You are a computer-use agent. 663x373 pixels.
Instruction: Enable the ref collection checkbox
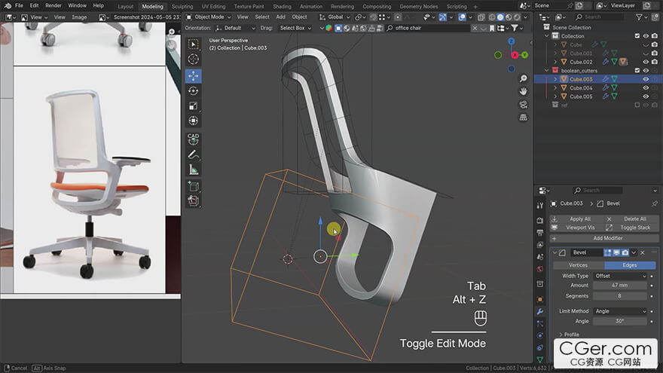point(637,105)
